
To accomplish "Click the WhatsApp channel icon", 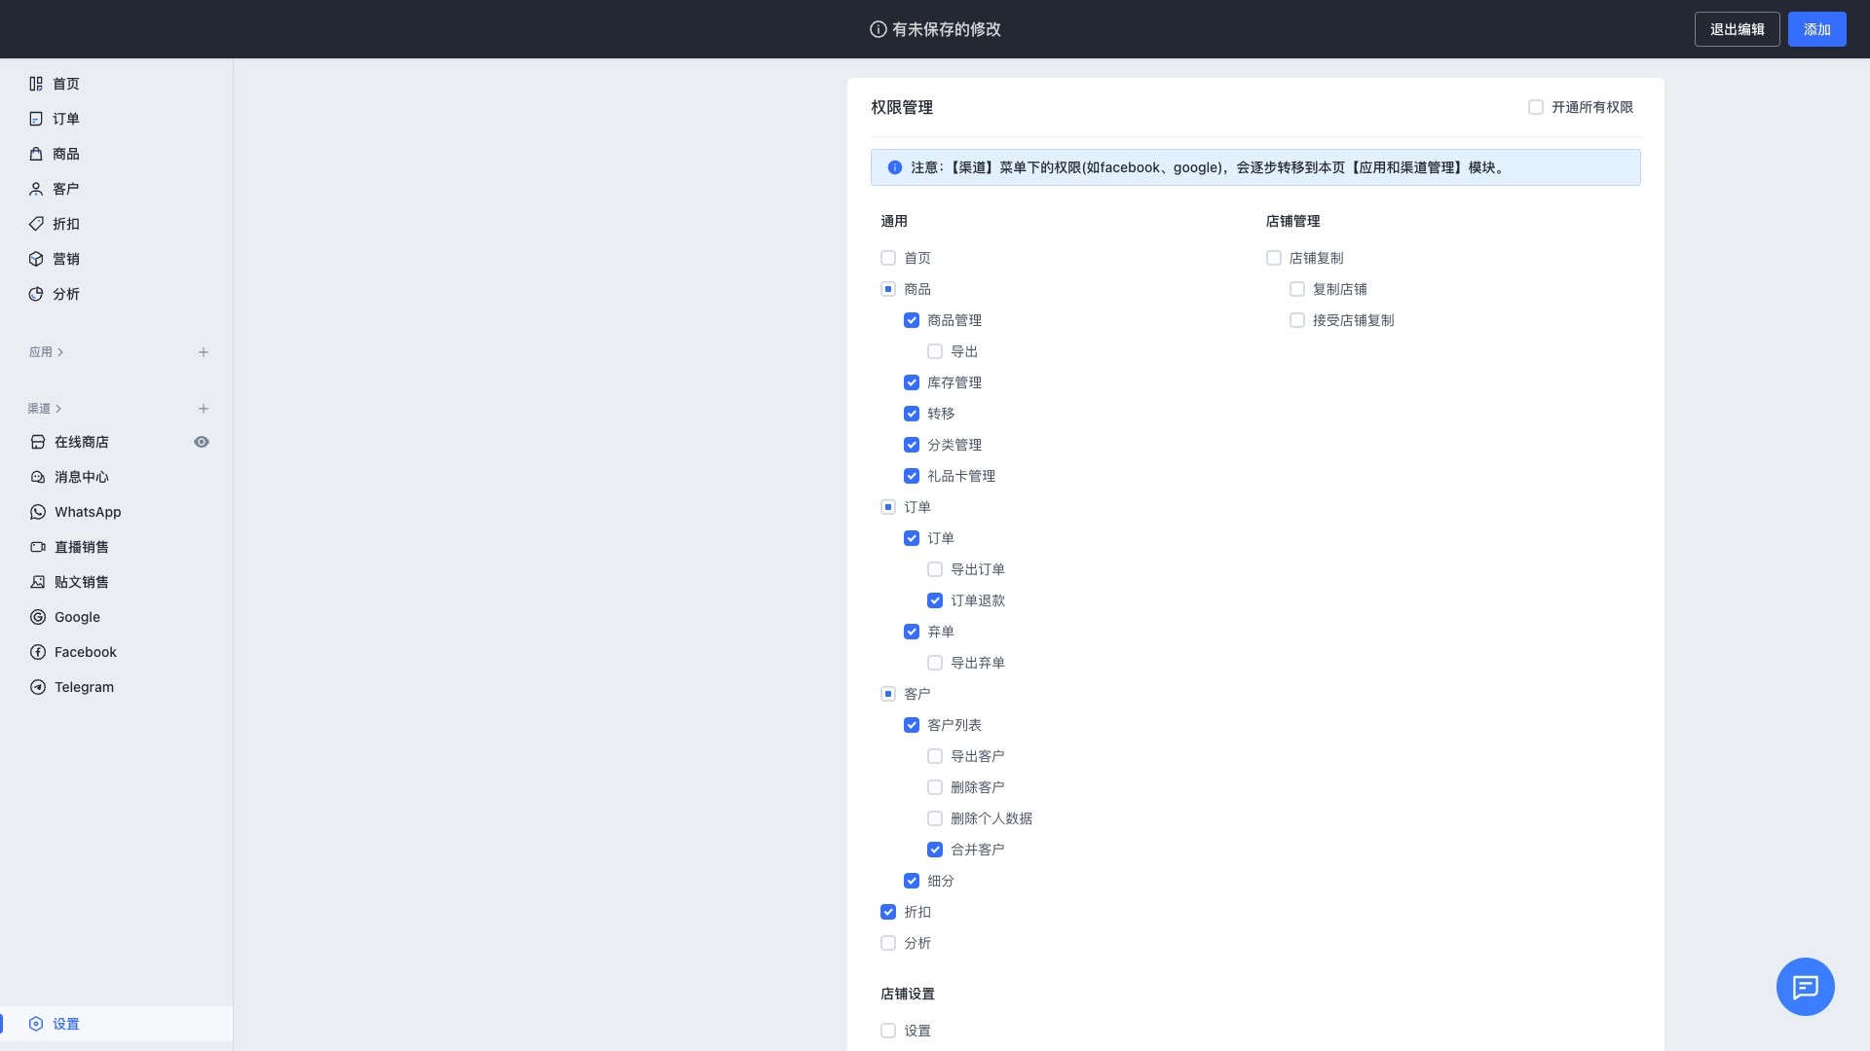I will click(x=38, y=512).
